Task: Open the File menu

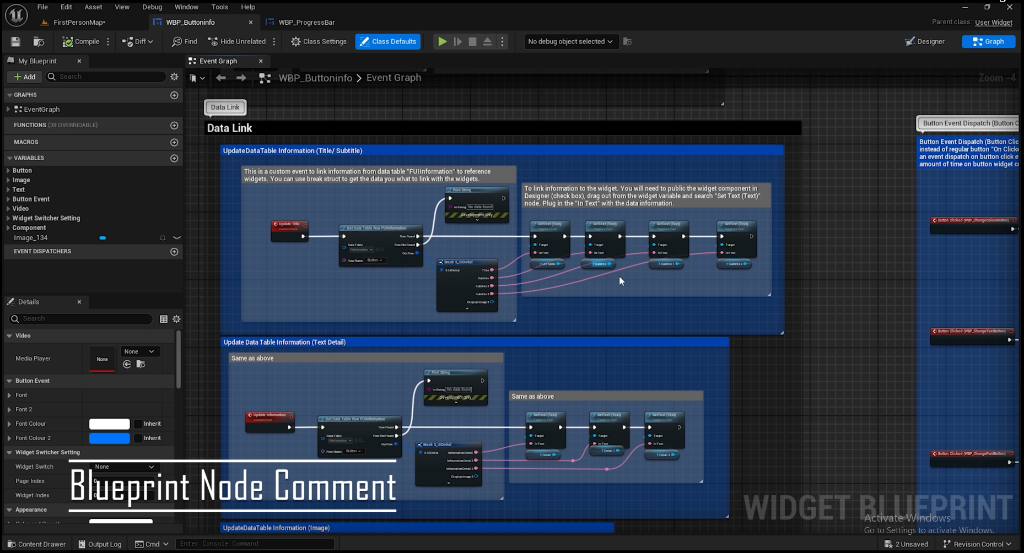Action: click(x=42, y=7)
